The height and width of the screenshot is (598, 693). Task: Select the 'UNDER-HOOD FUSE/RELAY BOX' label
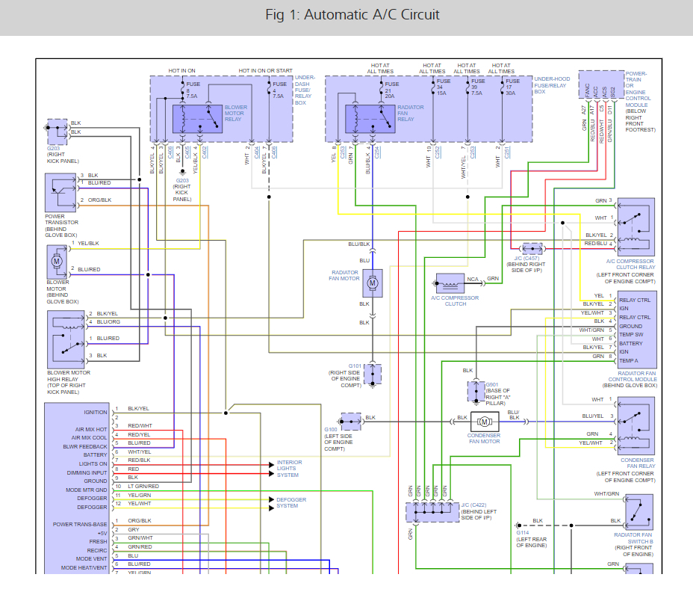(552, 85)
